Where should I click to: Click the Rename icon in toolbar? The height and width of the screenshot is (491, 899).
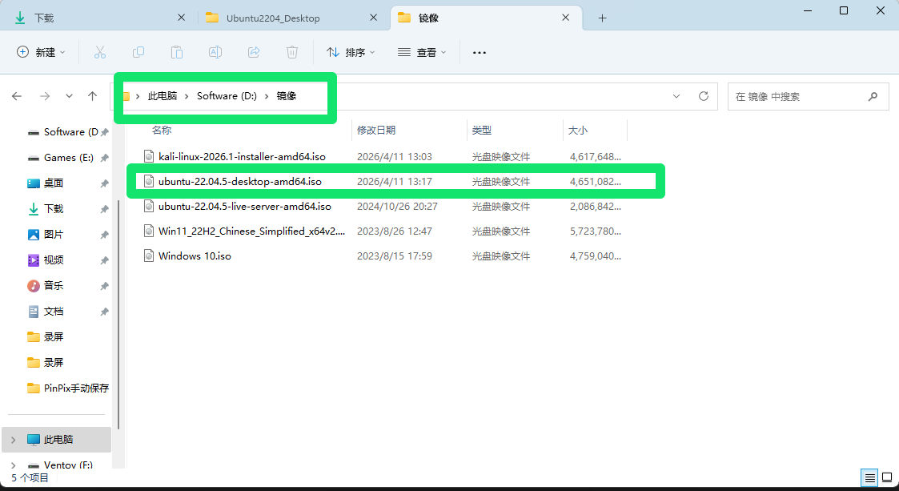point(215,52)
